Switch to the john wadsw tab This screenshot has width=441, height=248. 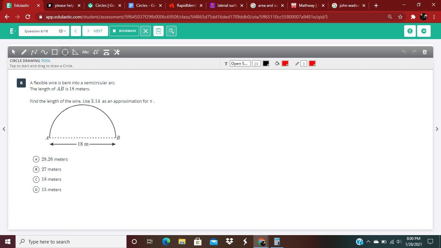click(x=348, y=5)
